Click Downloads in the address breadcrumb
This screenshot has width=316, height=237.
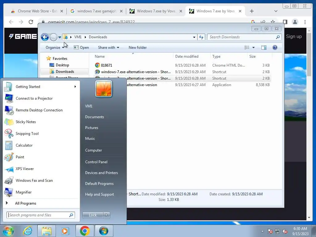[x=98, y=37]
